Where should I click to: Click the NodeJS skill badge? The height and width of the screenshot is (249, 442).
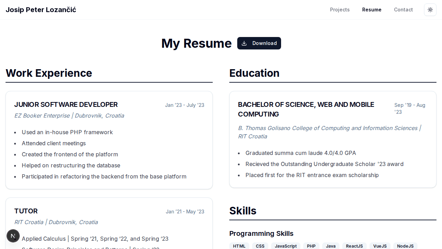click(x=405, y=246)
